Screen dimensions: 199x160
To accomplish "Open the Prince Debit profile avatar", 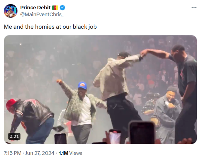I will coord(10,11).
